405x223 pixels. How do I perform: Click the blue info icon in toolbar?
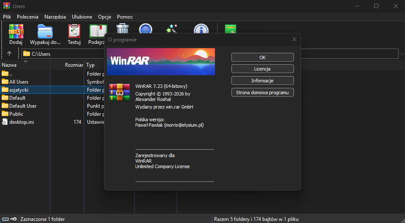201,29
